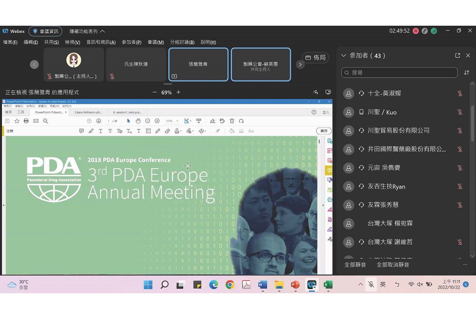Click the participants 搜尋 search field
This screenshot has height=319, width=476.
pyautogui.click(x=399, y=72)
